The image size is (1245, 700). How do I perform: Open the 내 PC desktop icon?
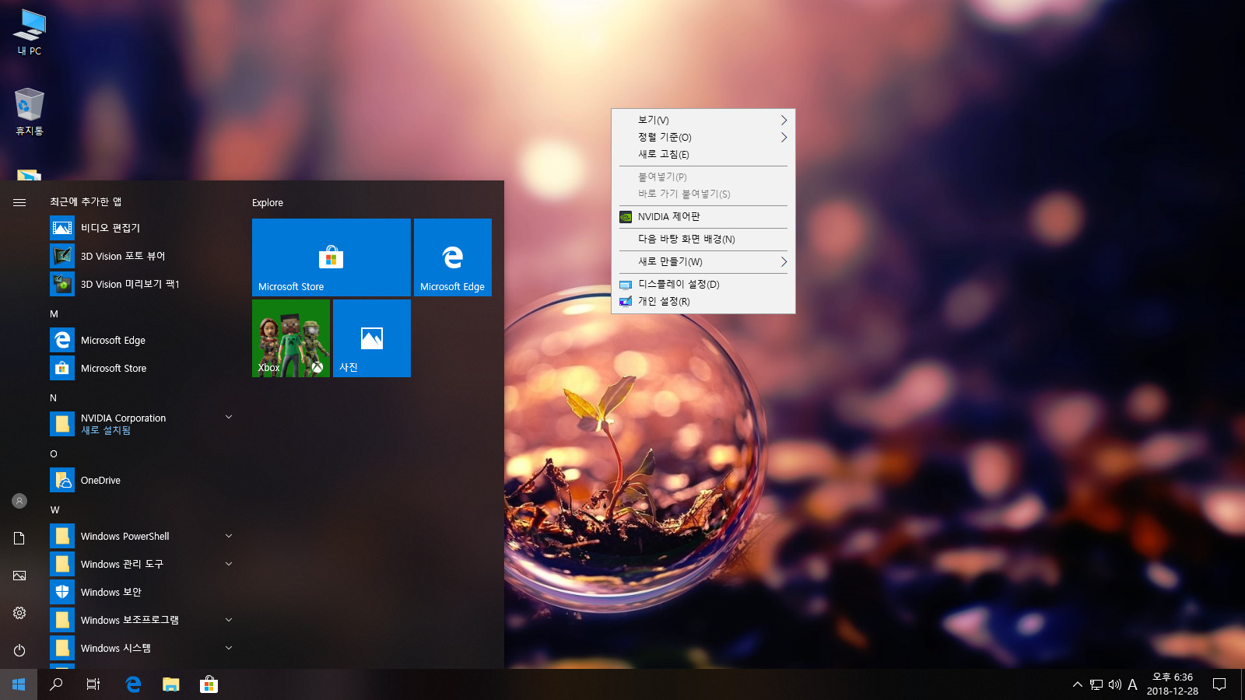click(x=30, y=33)
